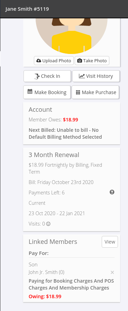The image size is (128, 311).
Task: Click the calendar icon on Make Booking
Action: pos(30,92)
